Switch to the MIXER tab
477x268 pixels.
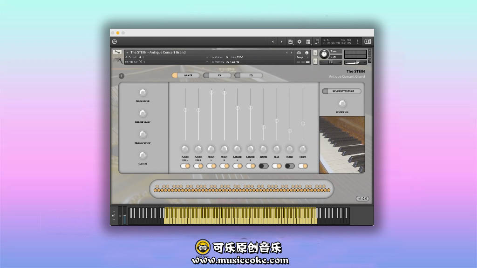(x=186, y=75)
